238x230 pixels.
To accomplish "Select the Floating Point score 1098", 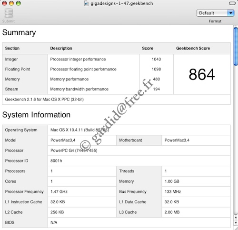I will click(156, 69).
